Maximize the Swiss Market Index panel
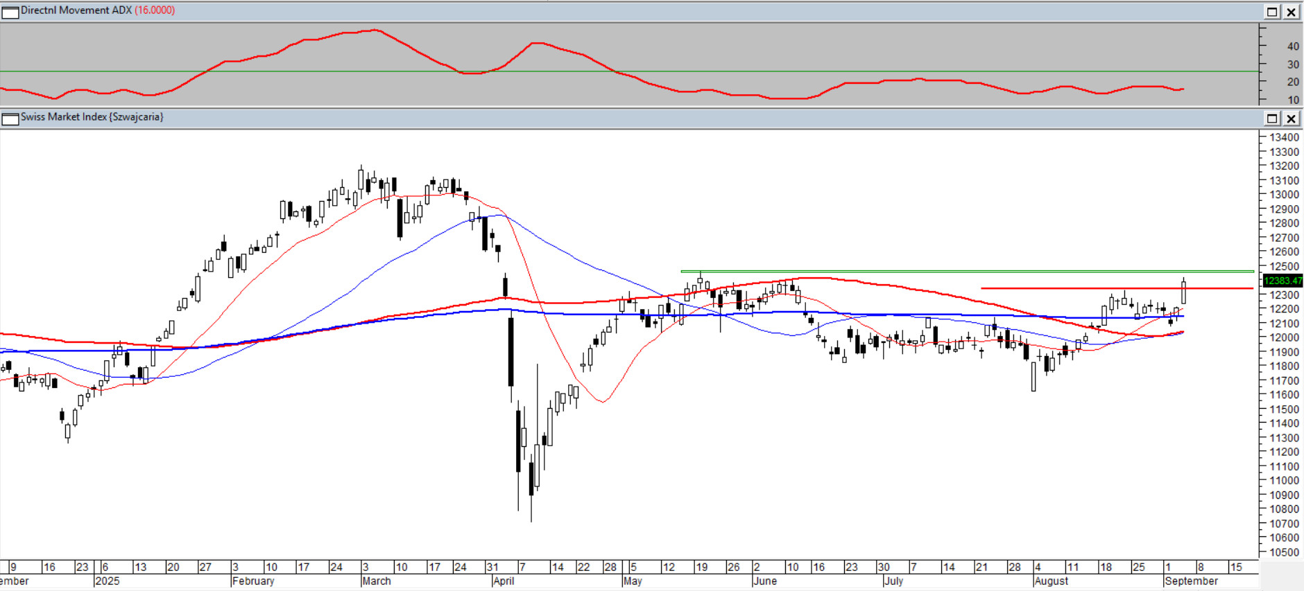1304x591 pixels. click(1272, 118)
